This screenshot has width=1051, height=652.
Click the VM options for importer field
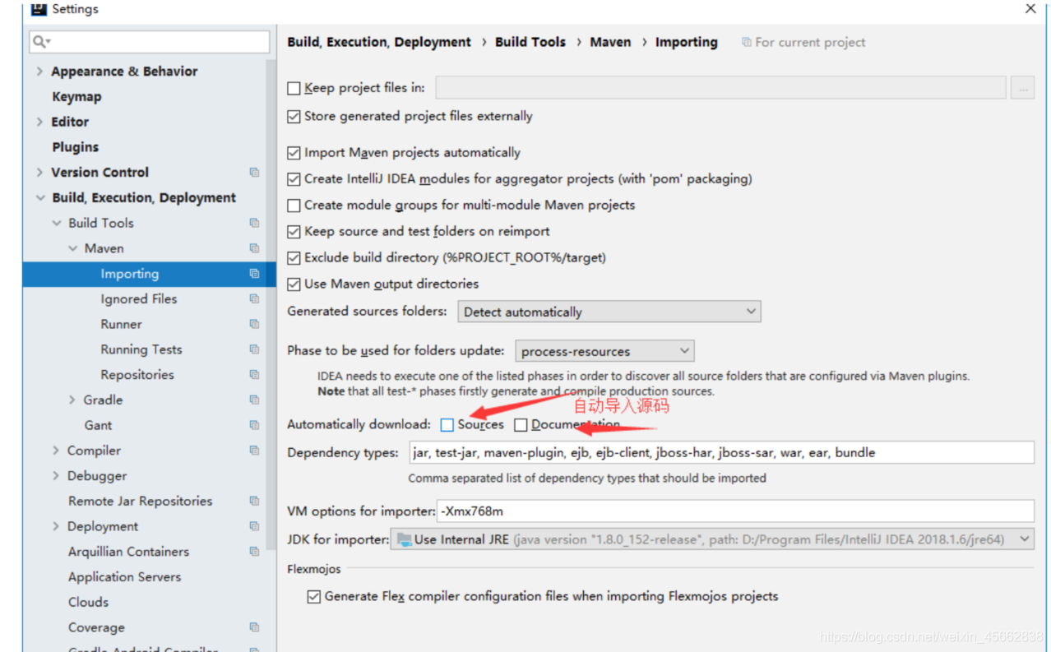pos(735,511)
